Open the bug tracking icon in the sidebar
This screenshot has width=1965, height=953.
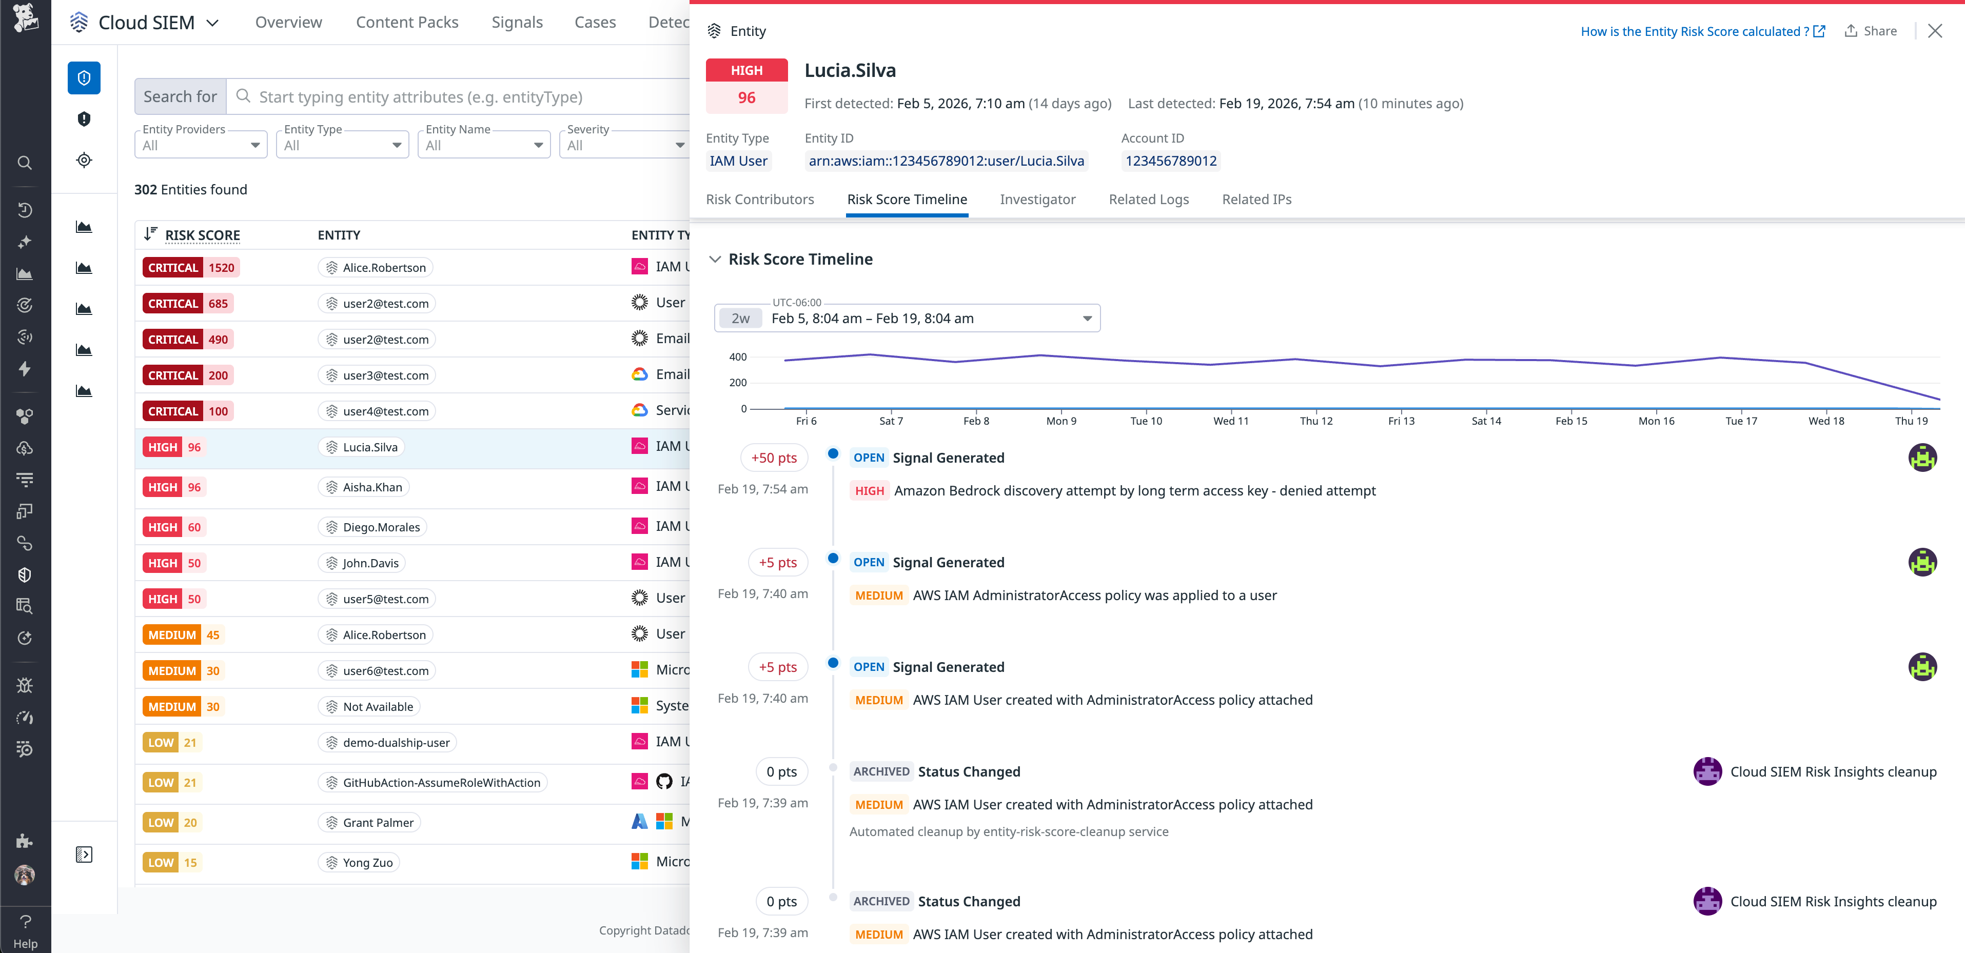click(x=25, y=685)
